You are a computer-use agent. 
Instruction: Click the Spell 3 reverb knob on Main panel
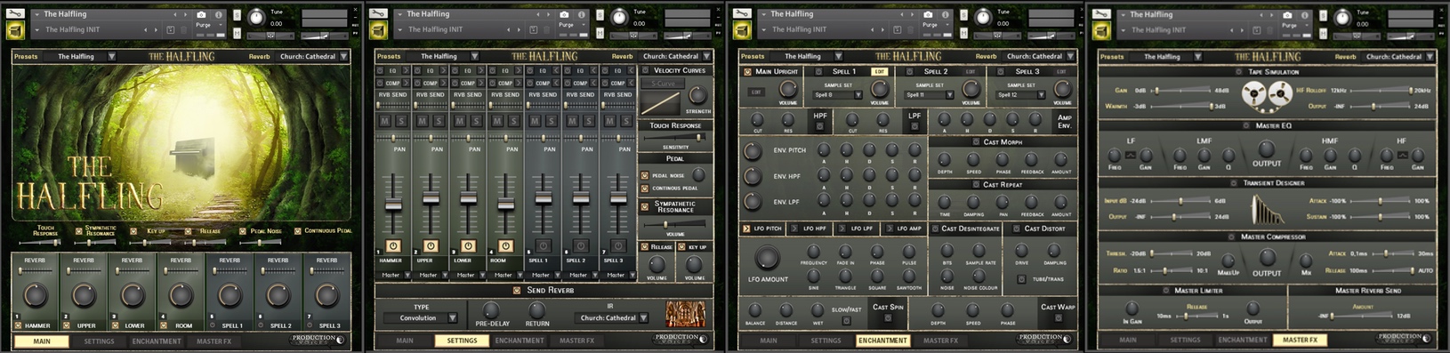327,296
